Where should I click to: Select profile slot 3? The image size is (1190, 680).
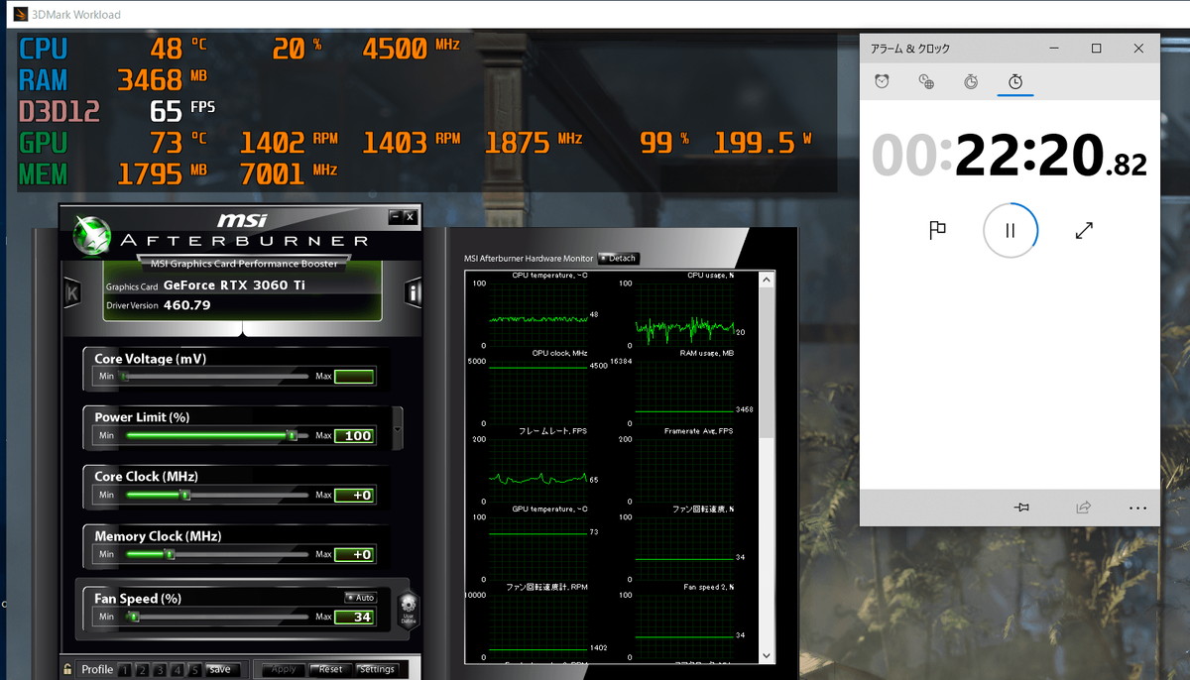pyautogui.click(x=160, y=670)
